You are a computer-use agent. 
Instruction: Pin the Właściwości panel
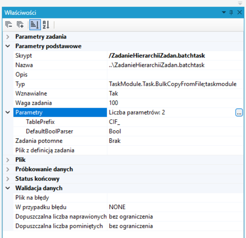pos(231,12)
